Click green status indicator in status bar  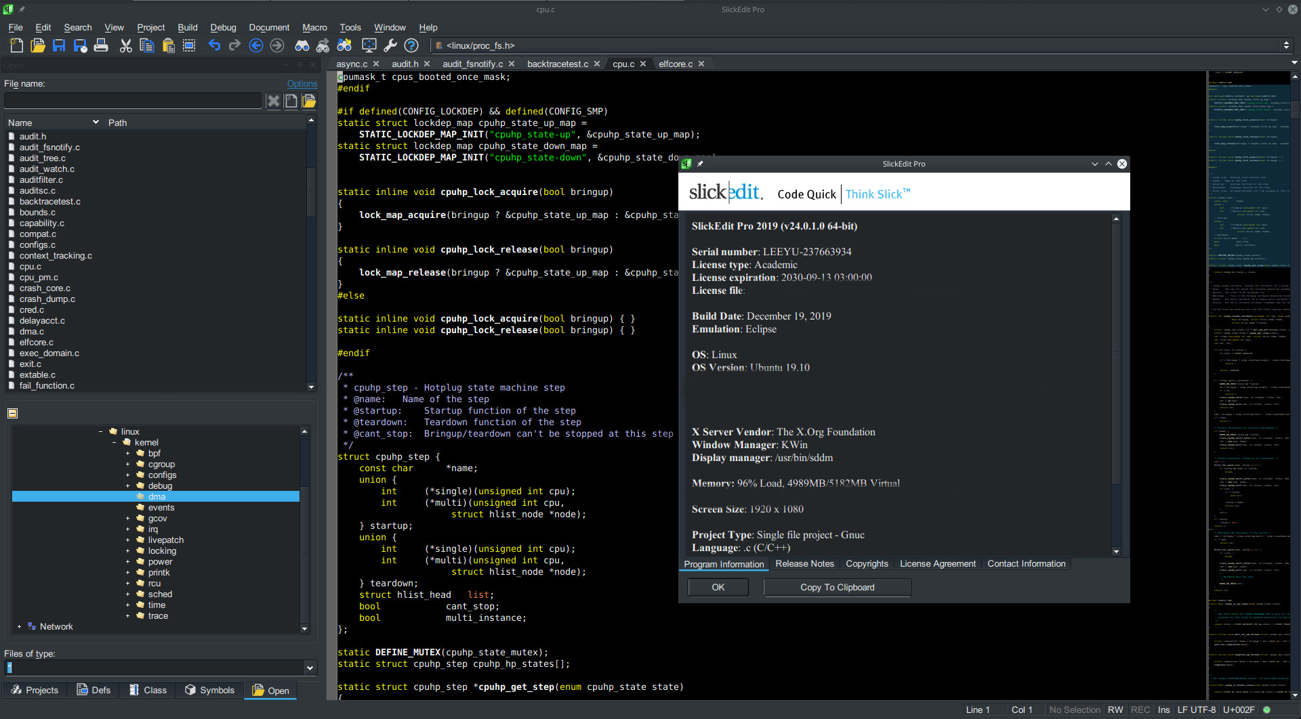1266,710
